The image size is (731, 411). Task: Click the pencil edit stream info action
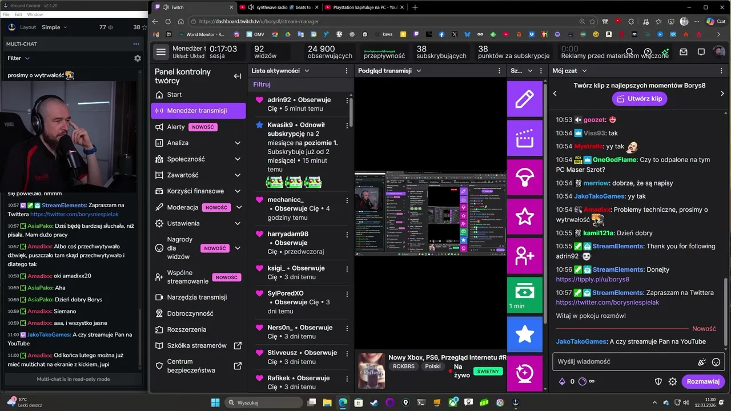(525, 99)
